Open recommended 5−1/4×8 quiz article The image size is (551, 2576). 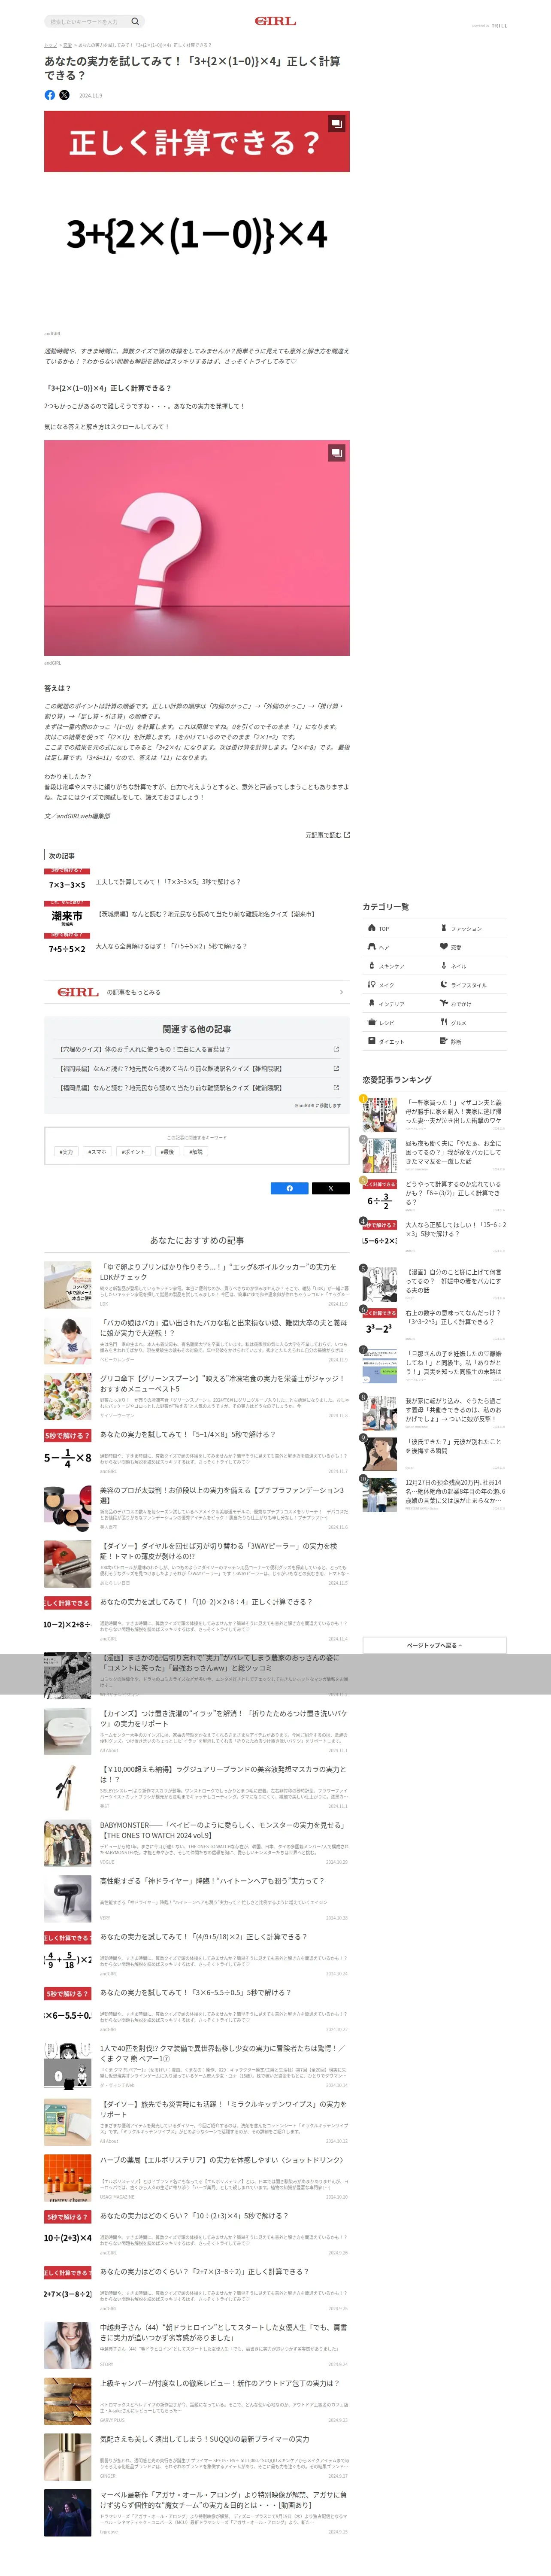pyautogui.click(x=188, y=1434)
